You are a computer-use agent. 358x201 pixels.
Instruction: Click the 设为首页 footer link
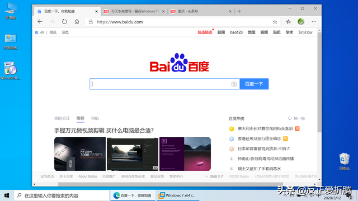click(47, 176)
